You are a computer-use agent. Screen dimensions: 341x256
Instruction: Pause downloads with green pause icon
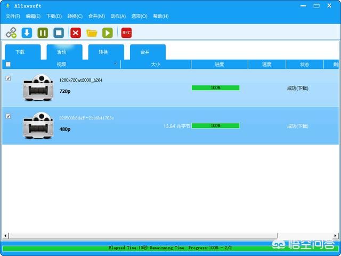43,33
